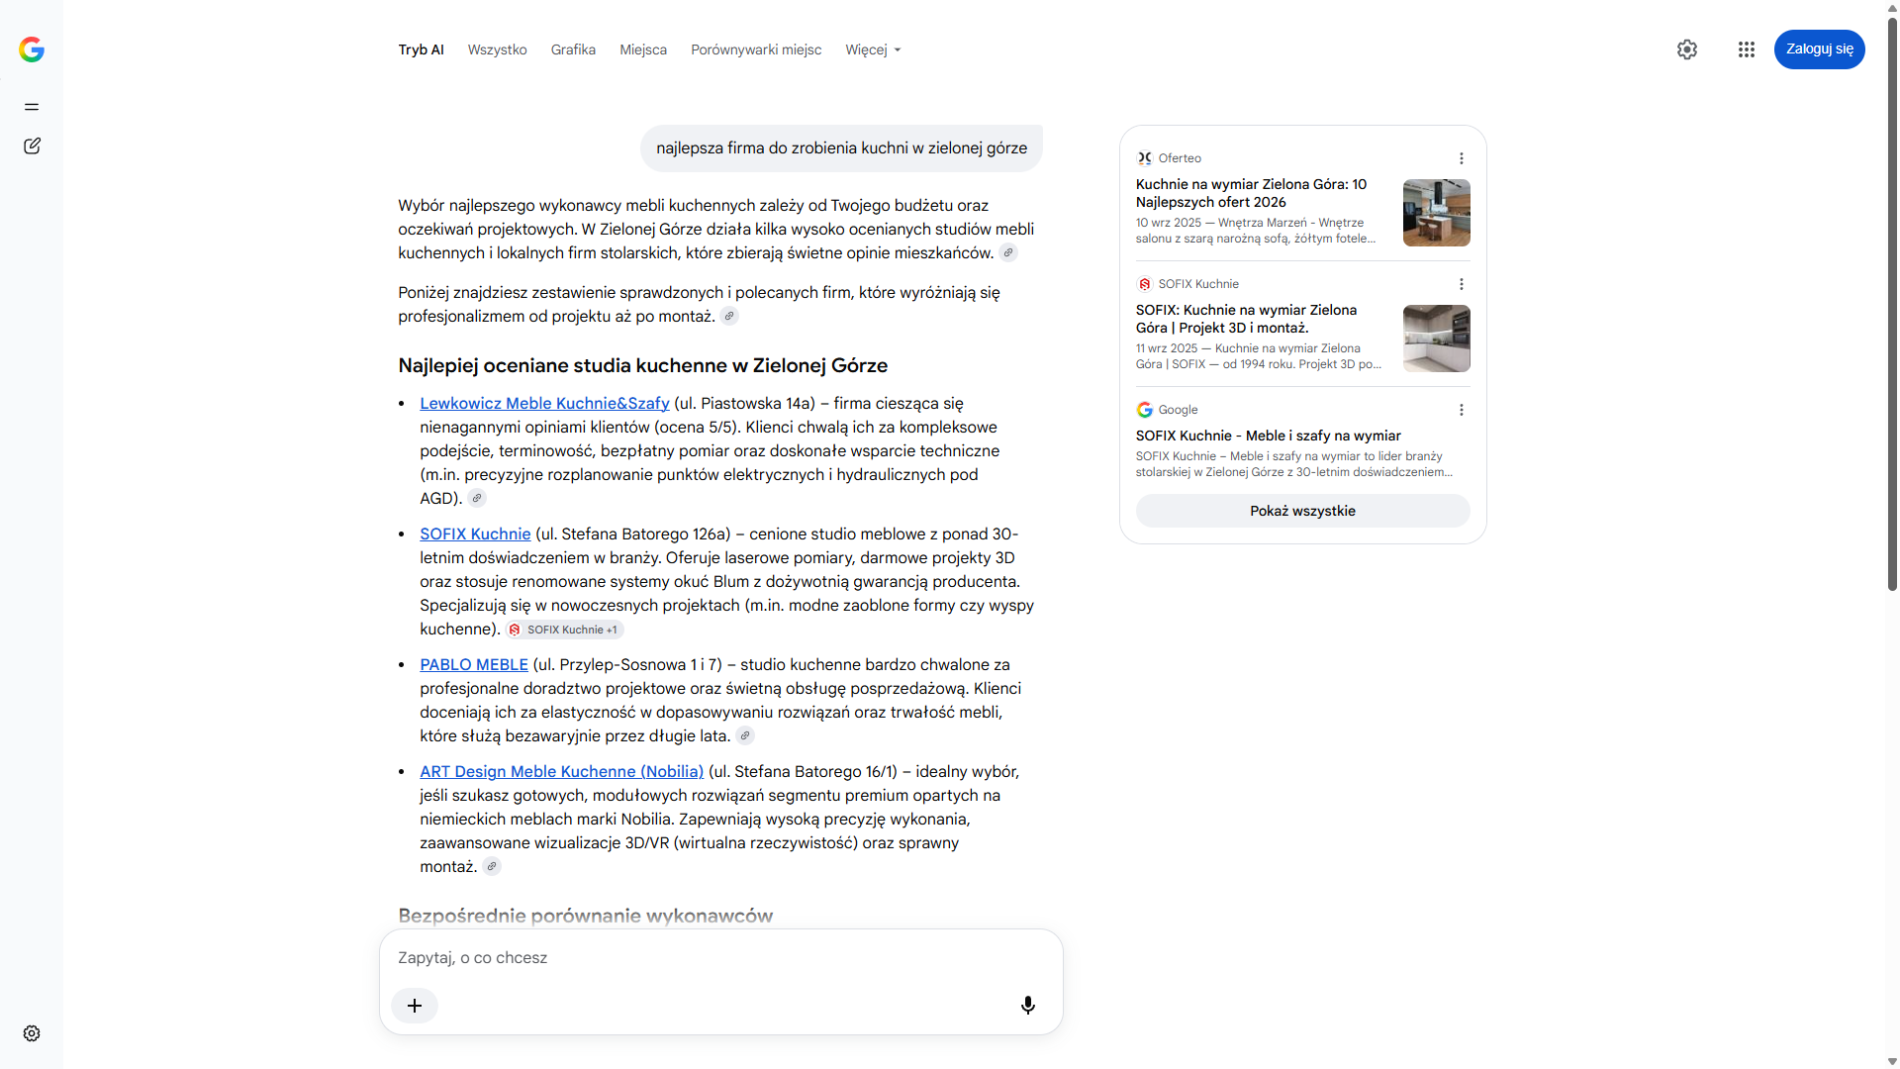Open the Porównywarki miejsc tab
This screenshot has height=1069, width=1900.
click(x=756, y=49)
